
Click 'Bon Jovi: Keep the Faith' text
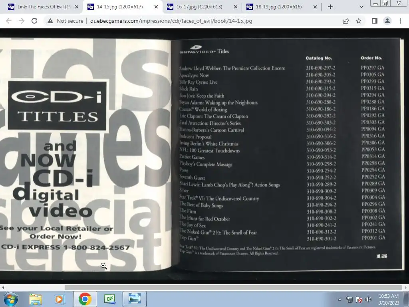click(202, 96)
